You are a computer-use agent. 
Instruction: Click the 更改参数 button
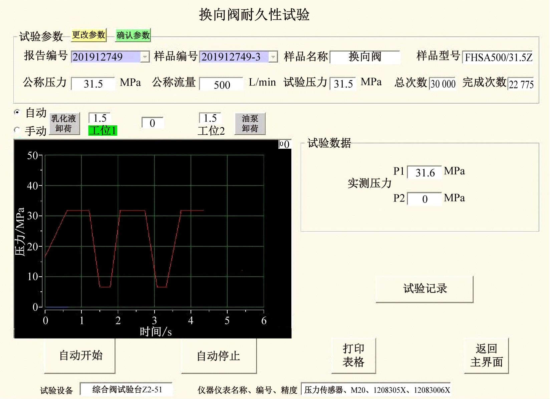point(88,35)
